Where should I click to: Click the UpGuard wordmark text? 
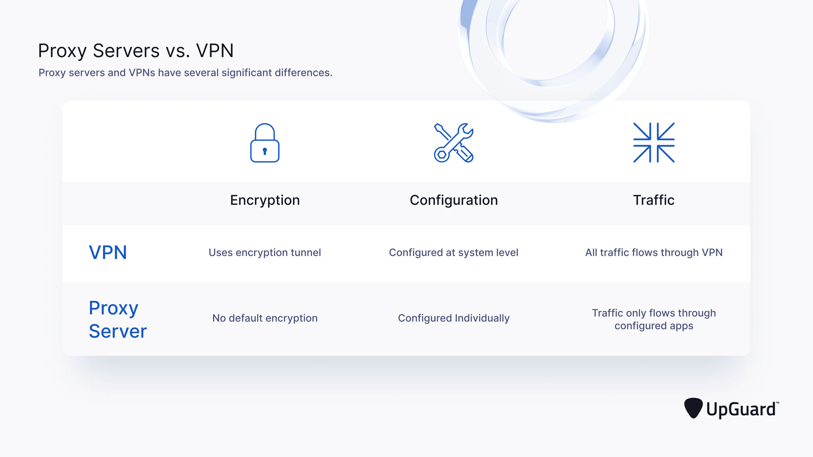[x=741, y=409]
